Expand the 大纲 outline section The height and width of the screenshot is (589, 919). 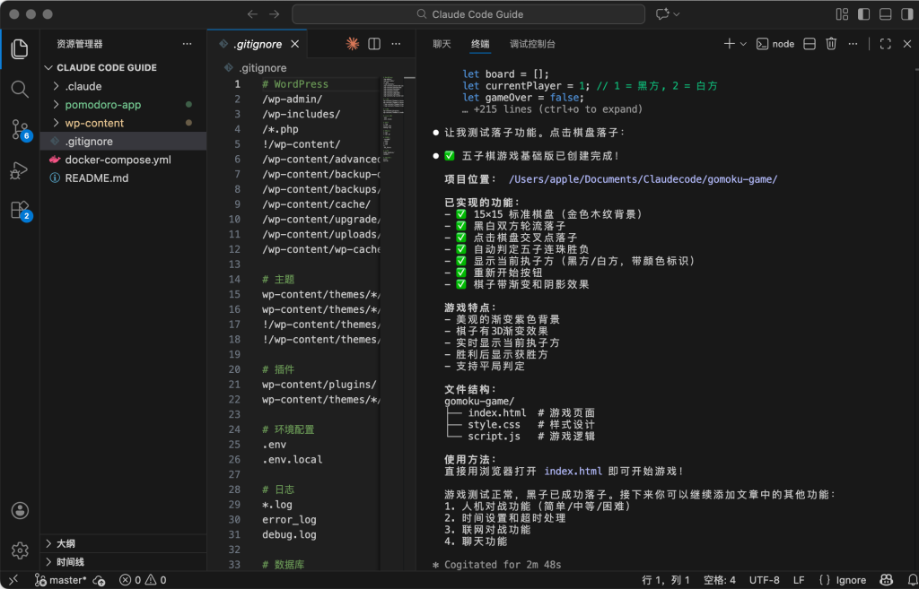(x=66, y=543)
